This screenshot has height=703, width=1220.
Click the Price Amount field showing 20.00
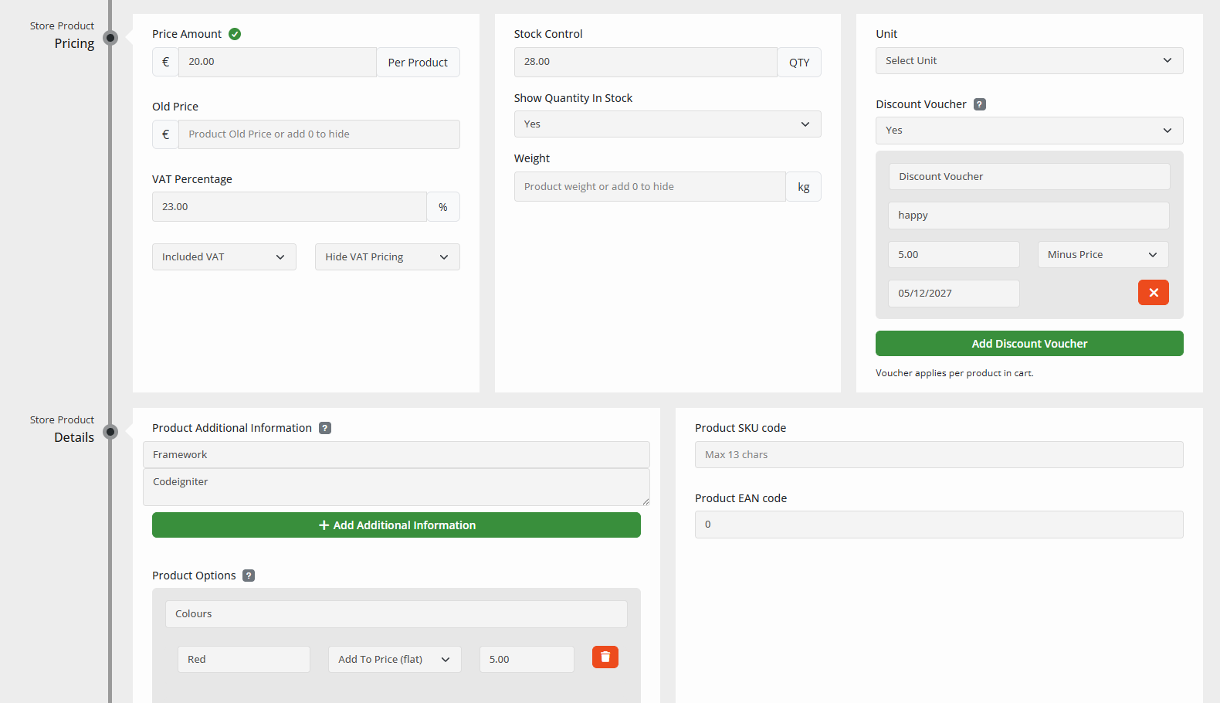pos(277,62)
